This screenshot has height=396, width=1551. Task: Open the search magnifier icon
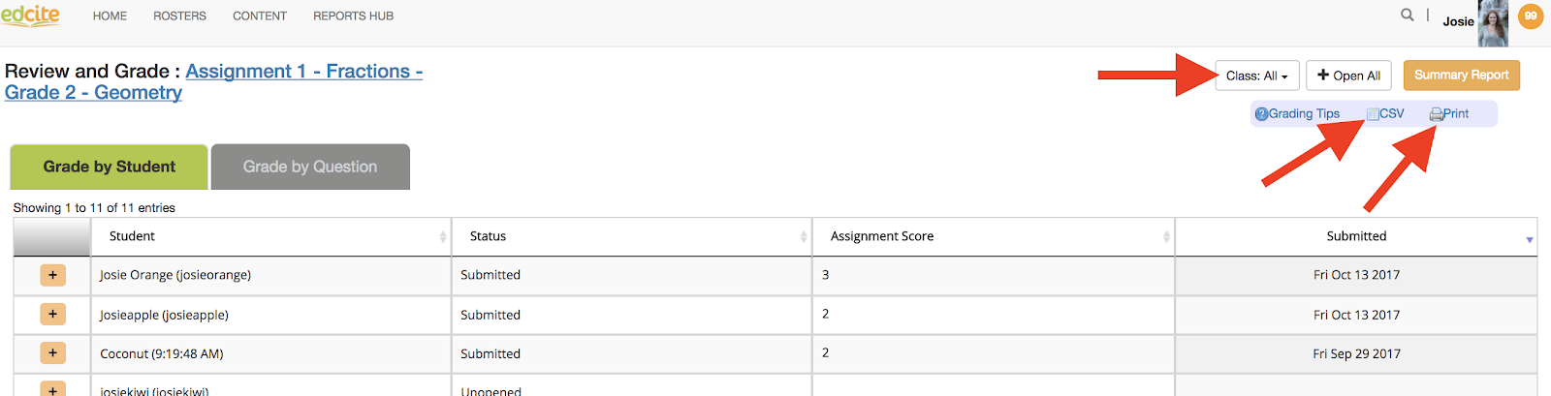[1408, 15]
